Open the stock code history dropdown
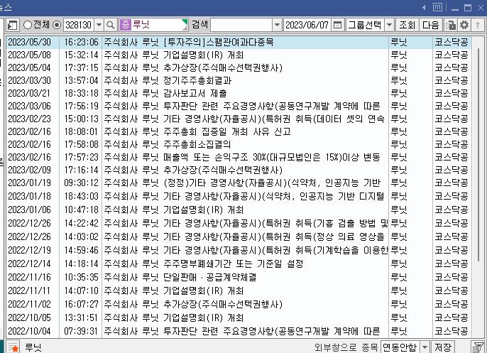The height and width of the screenshot is (353, 487). [99, 25]
